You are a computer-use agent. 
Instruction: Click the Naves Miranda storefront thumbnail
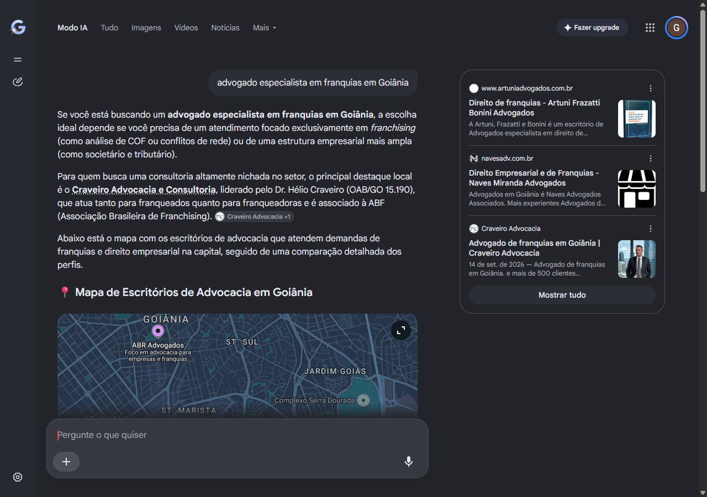pyautogui.click(x=637, y=189)
